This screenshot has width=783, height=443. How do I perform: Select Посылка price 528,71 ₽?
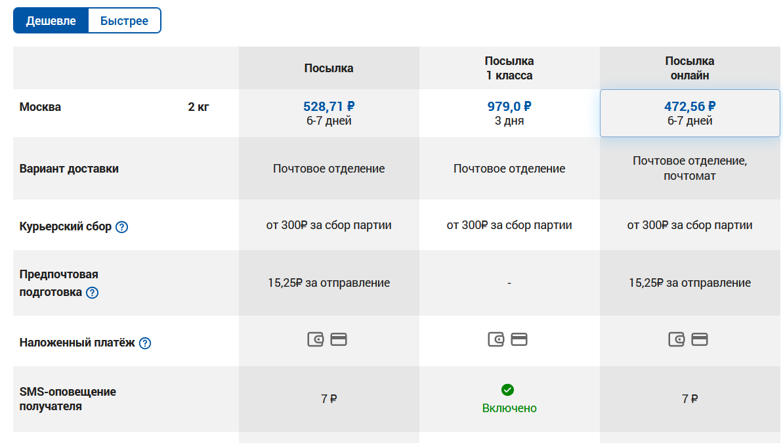[329, 106]
